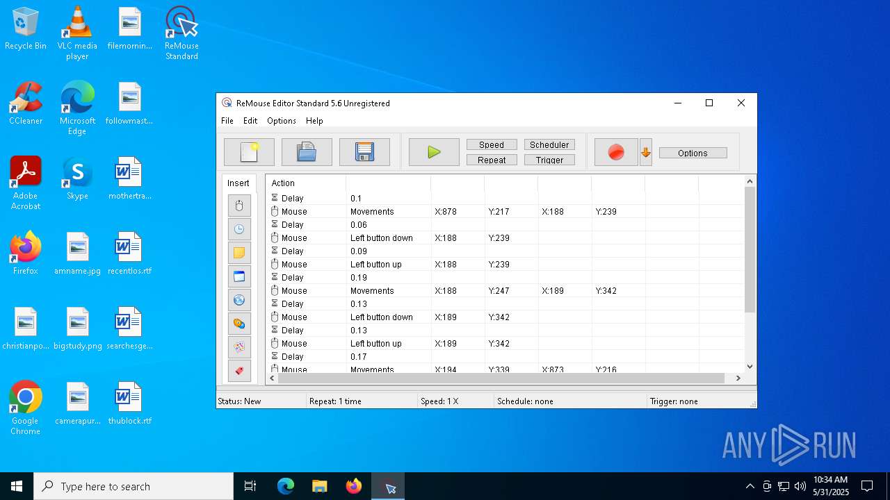The width and height of the screenshot is (890, 500).
Task: Open the Adobe Acrobat desktop shortcut
Action: pyautogui.click(x=26, y=183)
